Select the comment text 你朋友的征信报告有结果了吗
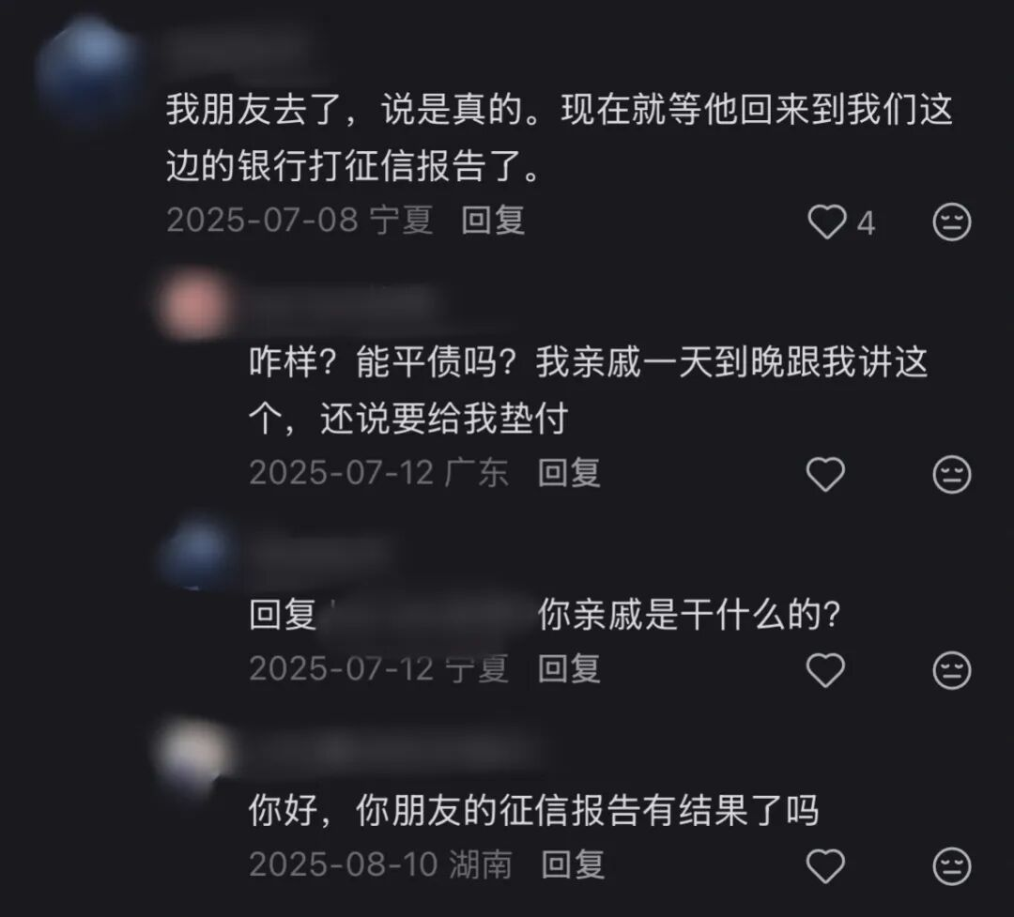This screenshot has width=1014, height=917. [x=534, y=810]
